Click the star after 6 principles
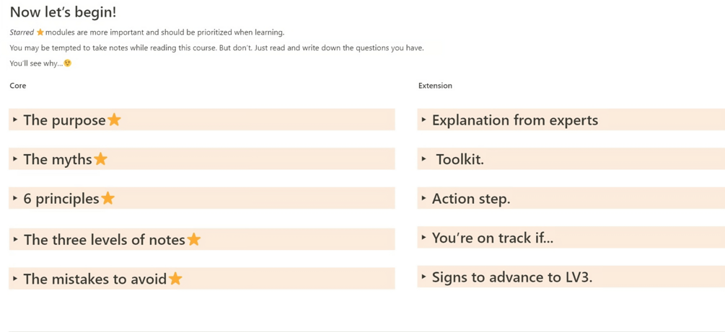 pos(107,198)
